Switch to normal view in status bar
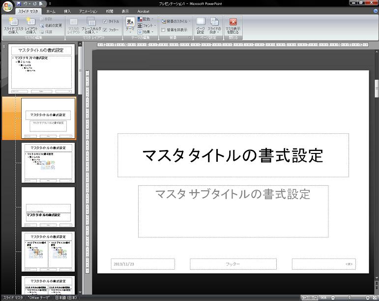 click(305, 298)
